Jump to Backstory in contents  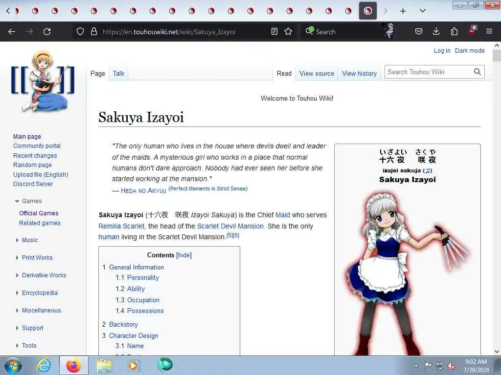click(x=123, y=325)
